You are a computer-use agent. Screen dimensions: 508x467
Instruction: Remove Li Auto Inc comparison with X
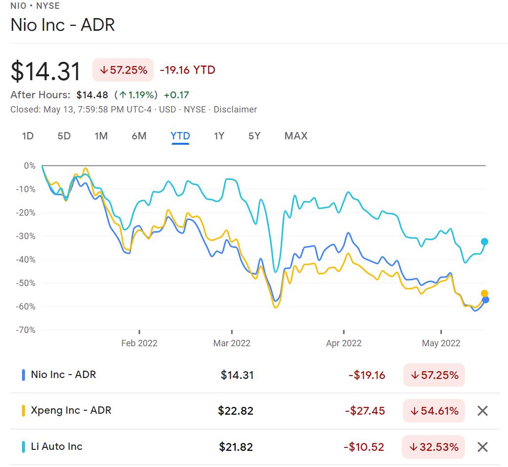(482, 446)
